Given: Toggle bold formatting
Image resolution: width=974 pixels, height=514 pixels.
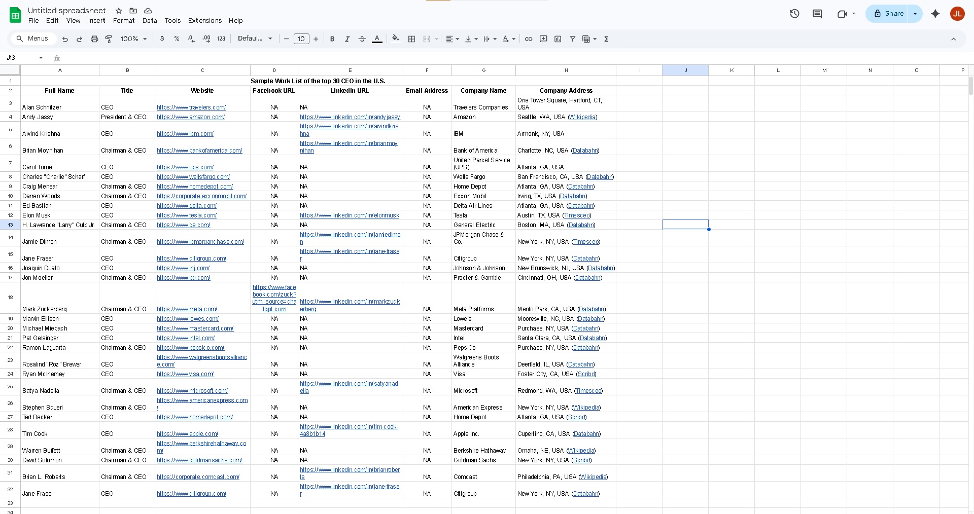Looking at the screenshot, I should point(332,39).
